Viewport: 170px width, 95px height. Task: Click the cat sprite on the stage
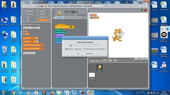click(118, 35)
